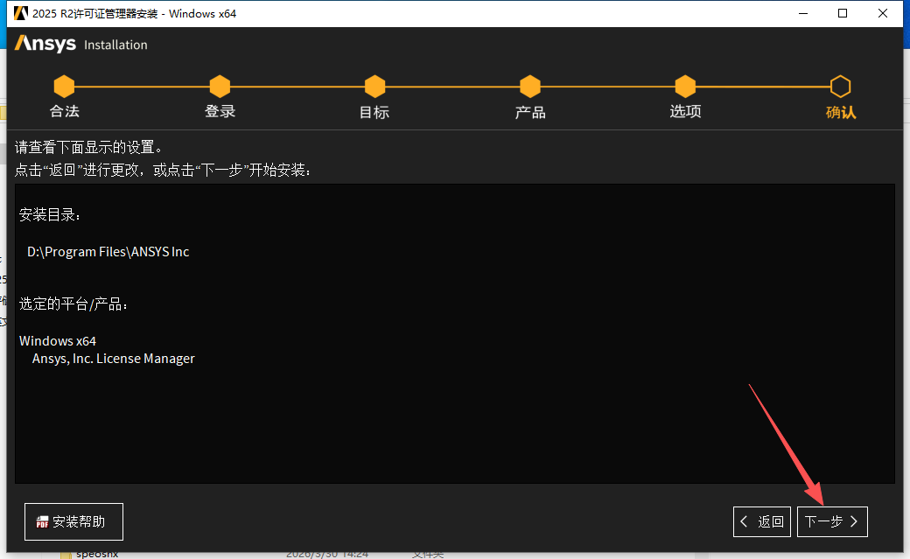910x559 pixels.
Task: Click the highlighted 确认 step hexagon icon
Action: pyautogui.click(x=840, y=87)
